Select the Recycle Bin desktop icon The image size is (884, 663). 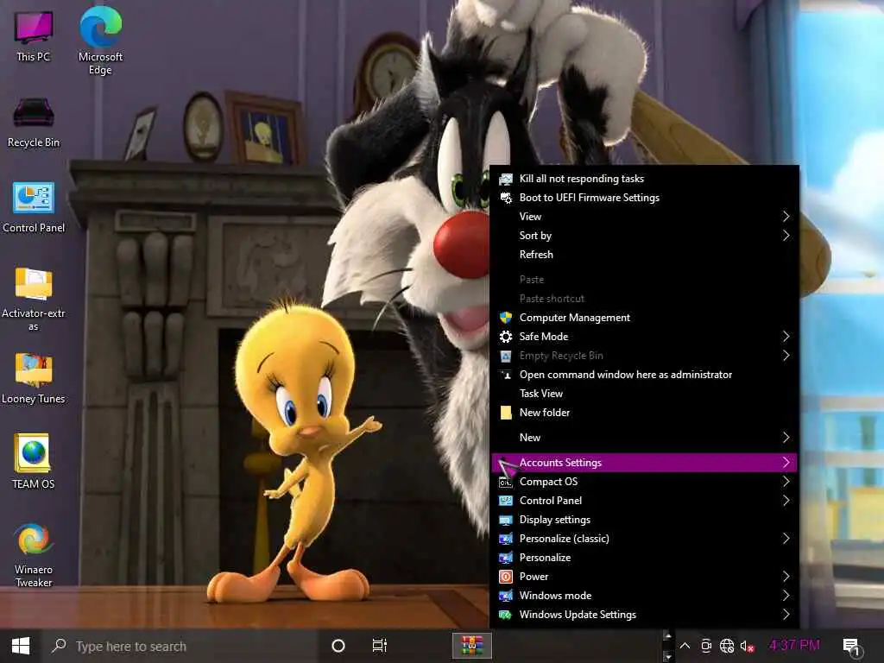click(x=34, y=123)
